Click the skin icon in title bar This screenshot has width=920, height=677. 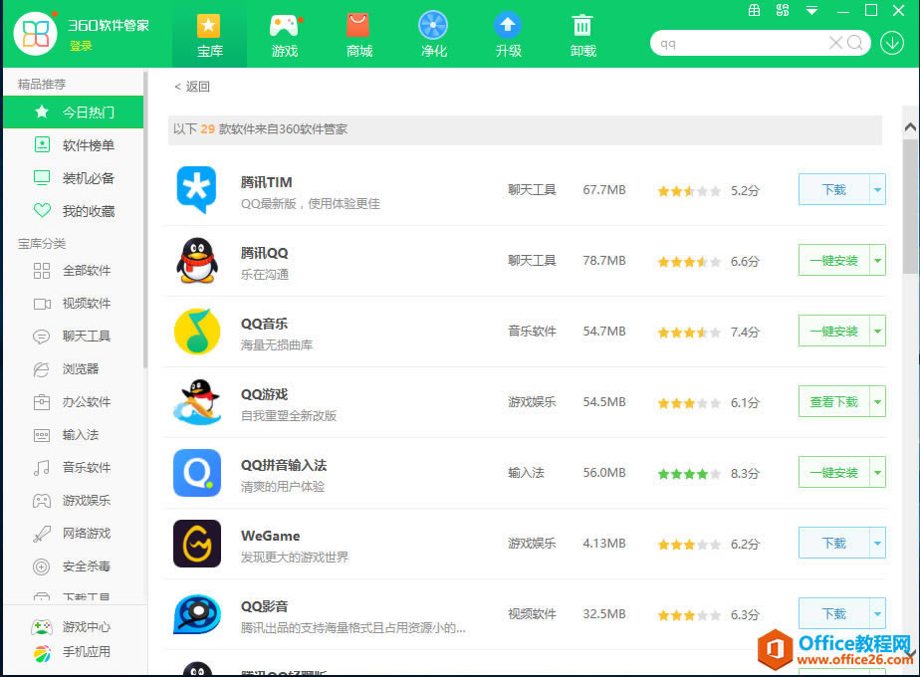pos(783,10)
